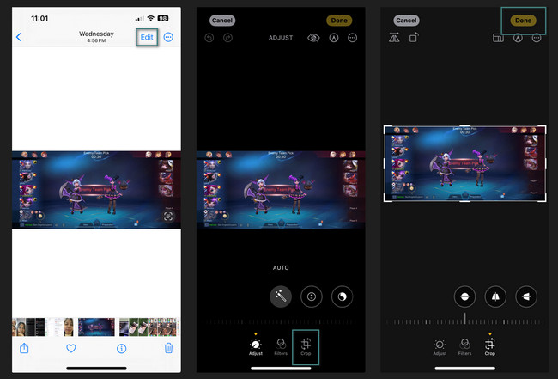Image resolution: width=558 pixels, height=379 pixels.
Task: Select the highlighted Crop tab on the right screen
Action: 490,345
